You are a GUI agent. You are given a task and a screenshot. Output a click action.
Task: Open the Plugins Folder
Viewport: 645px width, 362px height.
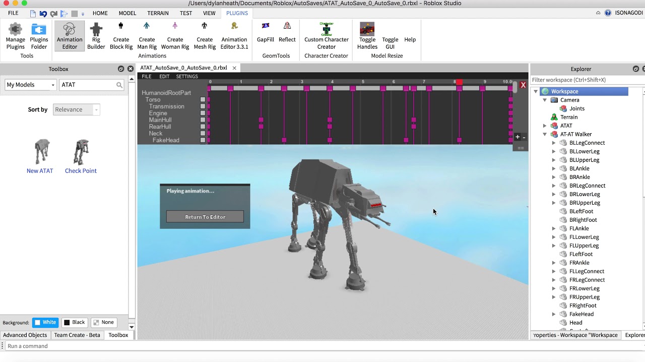[x=39, y=36]
